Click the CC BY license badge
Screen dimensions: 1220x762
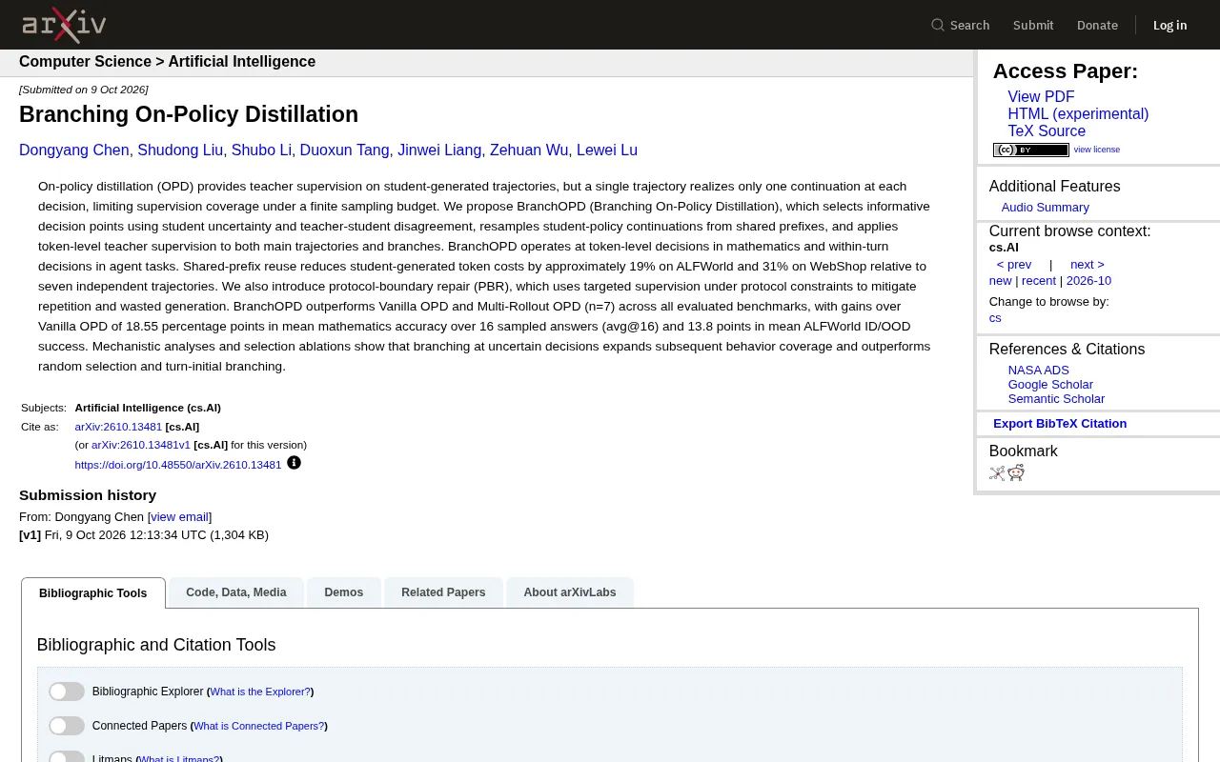1031,150
